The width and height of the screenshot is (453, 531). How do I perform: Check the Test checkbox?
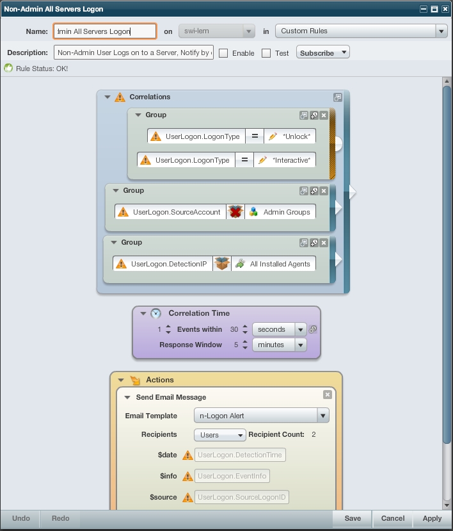(266, 53)
